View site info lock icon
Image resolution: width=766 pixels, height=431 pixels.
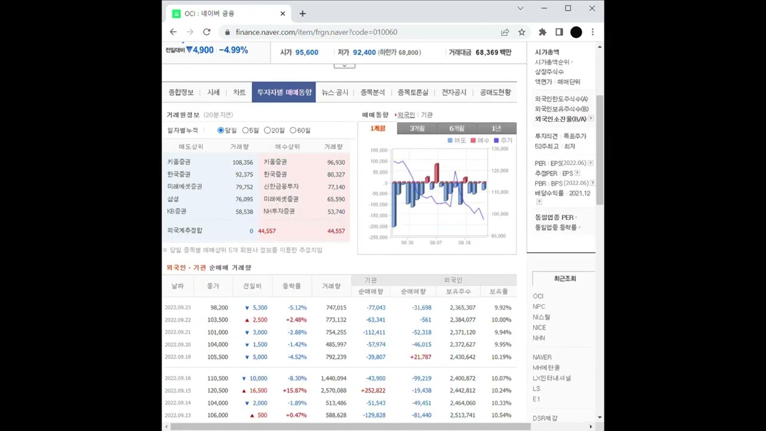[x=227, y=32]
